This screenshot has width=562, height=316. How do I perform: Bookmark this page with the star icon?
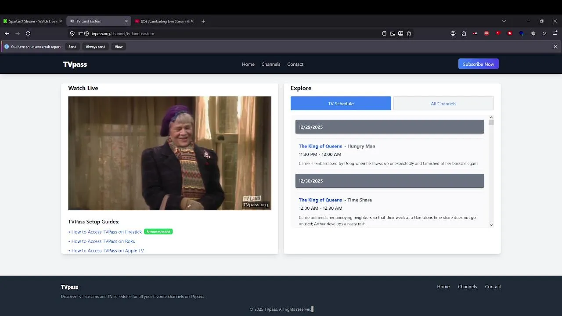tap(409, 33)
